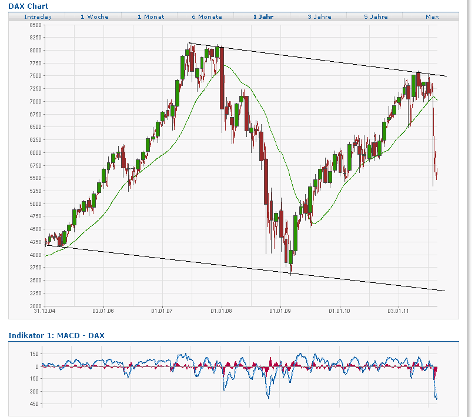Click the 01.01.07 date label

(162, 311)
